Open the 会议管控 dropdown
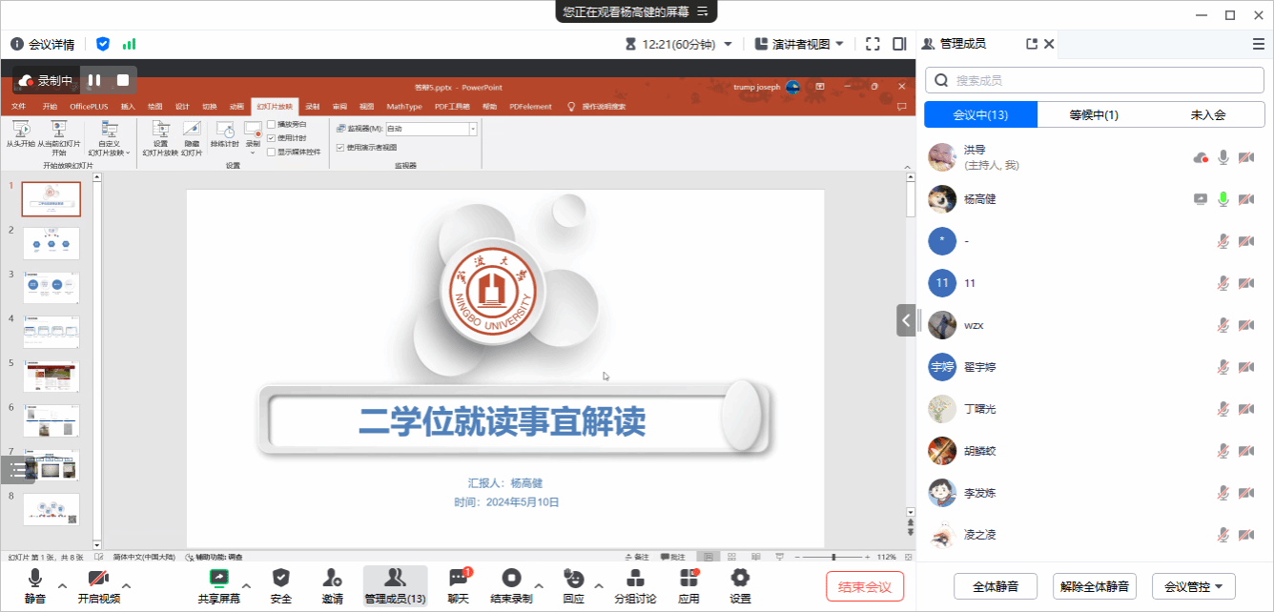1274x612 pixels. coord(1193,586)
